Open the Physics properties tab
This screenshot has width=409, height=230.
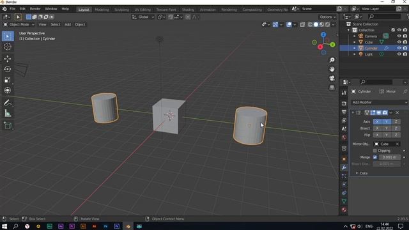point(344,185)
